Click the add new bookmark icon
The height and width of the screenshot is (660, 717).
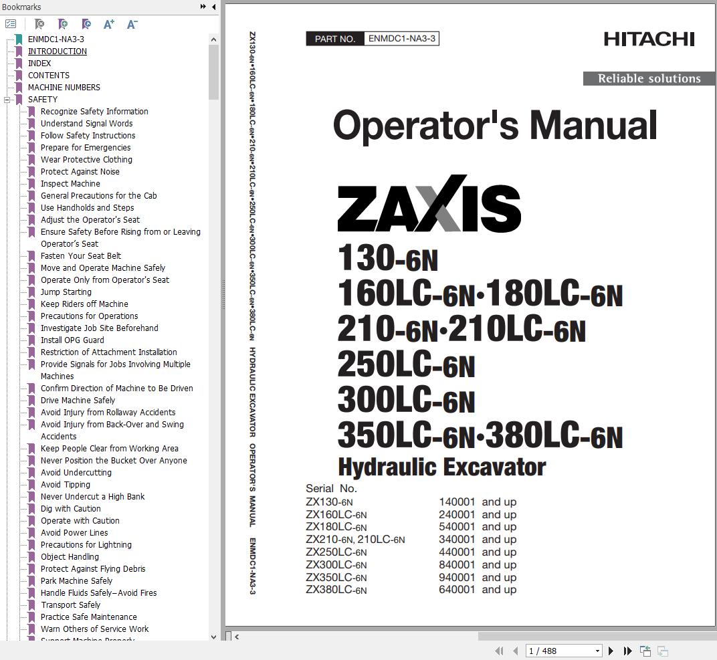tap(63, 24)
